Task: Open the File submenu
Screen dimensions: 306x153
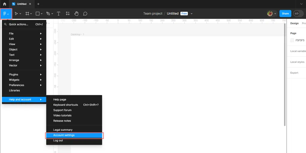Action: [x=24, y=33]
